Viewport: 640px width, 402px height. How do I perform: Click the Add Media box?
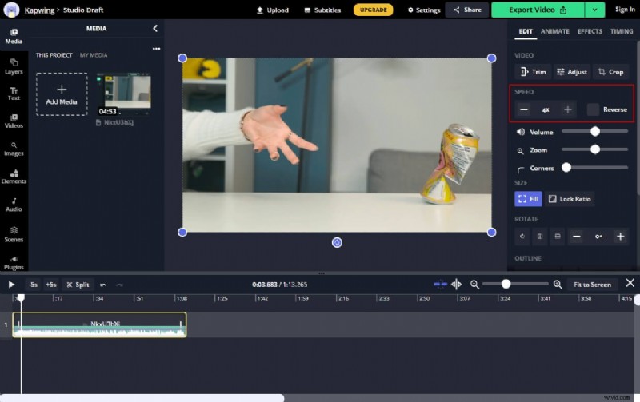[62, 94]
